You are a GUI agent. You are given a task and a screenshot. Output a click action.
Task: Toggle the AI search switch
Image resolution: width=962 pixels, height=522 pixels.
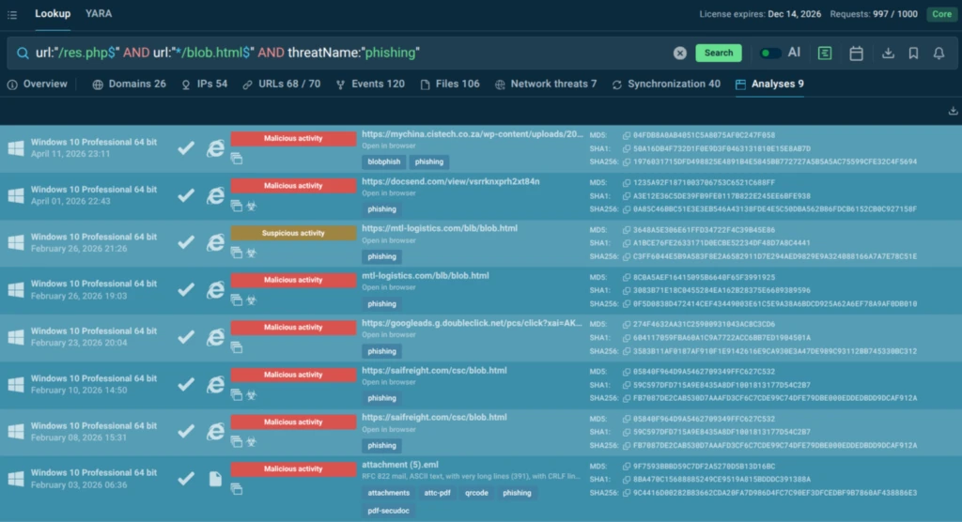point(770,54)
